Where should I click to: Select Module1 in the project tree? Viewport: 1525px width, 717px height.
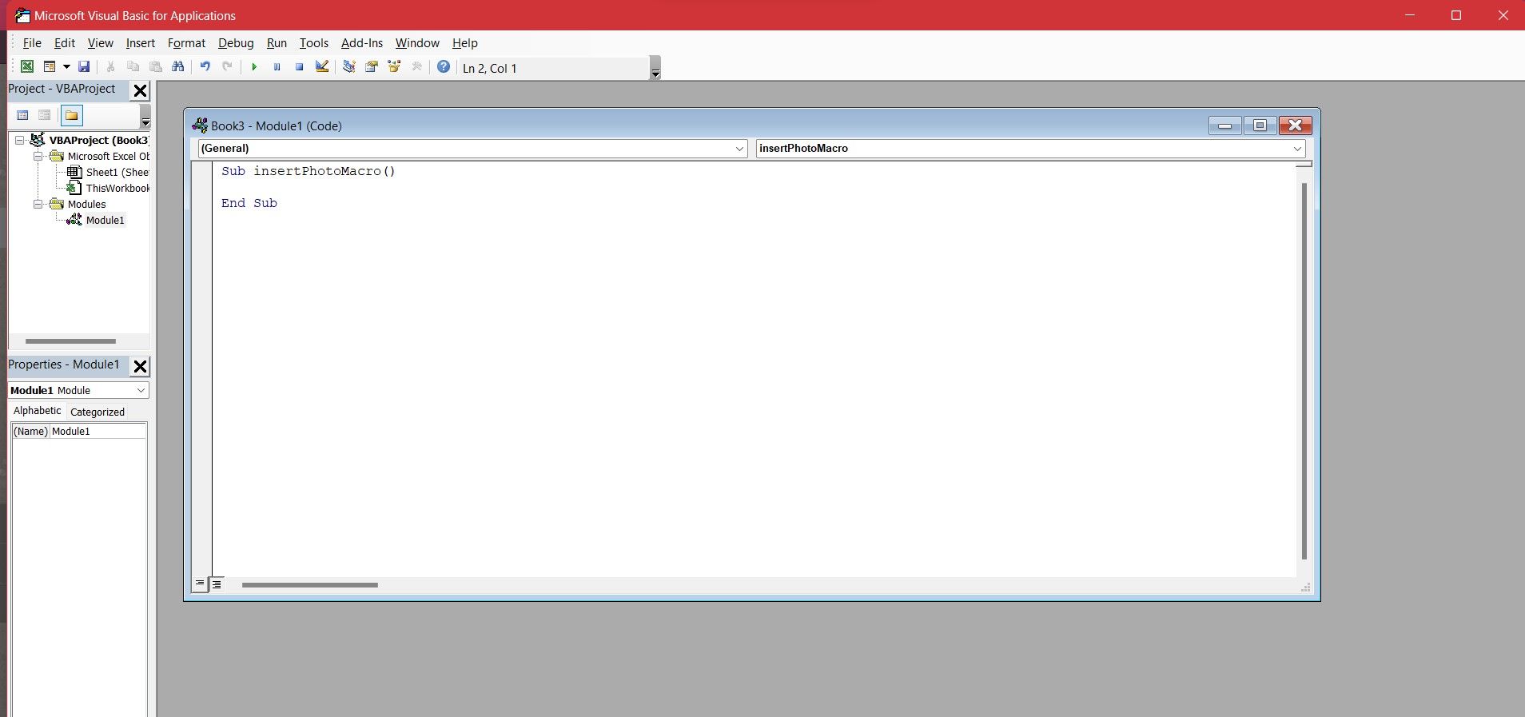[105, 220]
